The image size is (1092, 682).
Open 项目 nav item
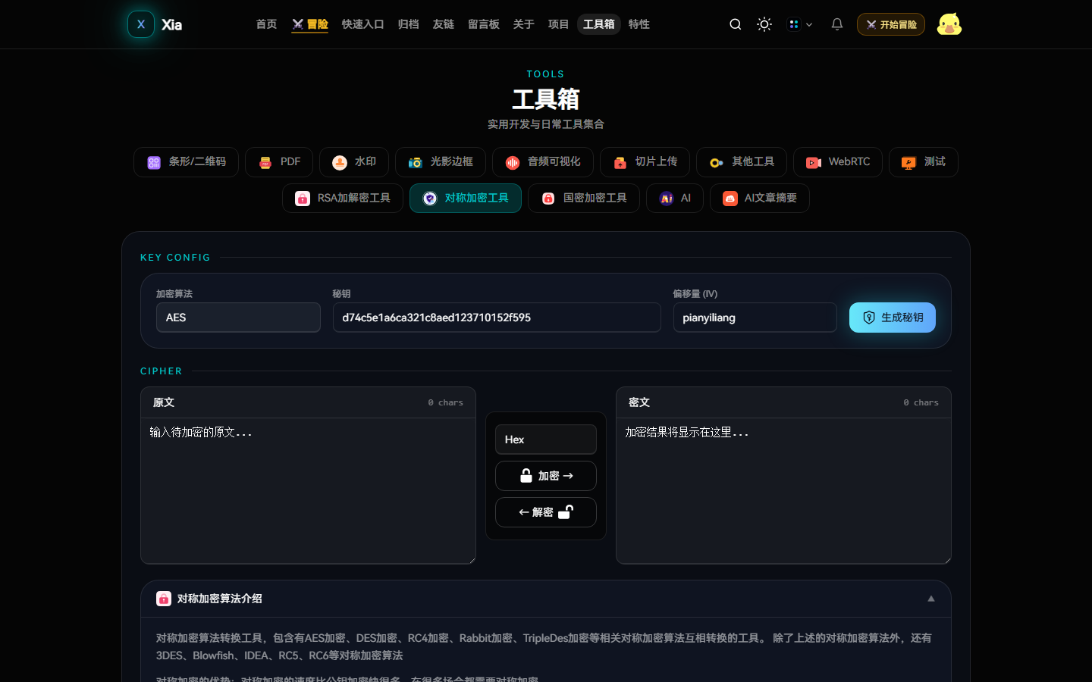[558, 24]
